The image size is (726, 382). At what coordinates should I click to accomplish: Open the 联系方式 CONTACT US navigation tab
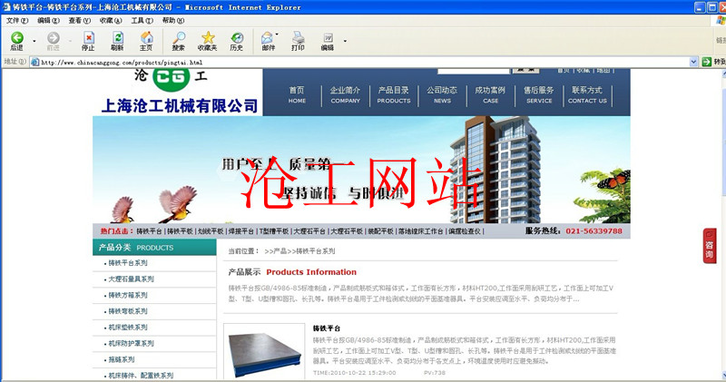(587, 94)
